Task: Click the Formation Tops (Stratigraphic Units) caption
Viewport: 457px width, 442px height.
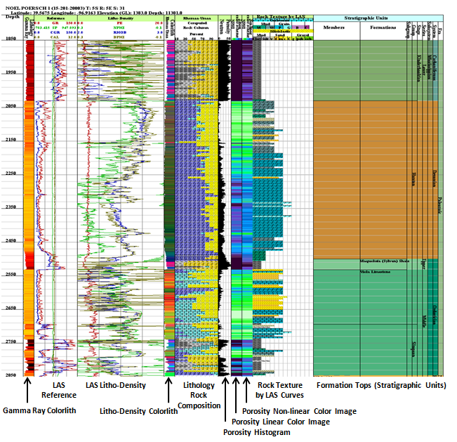Action: pos(381,385)
